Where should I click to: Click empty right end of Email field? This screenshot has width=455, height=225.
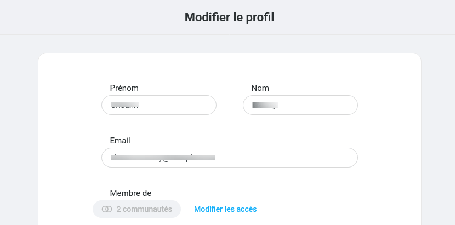click(x=290, y=158)
